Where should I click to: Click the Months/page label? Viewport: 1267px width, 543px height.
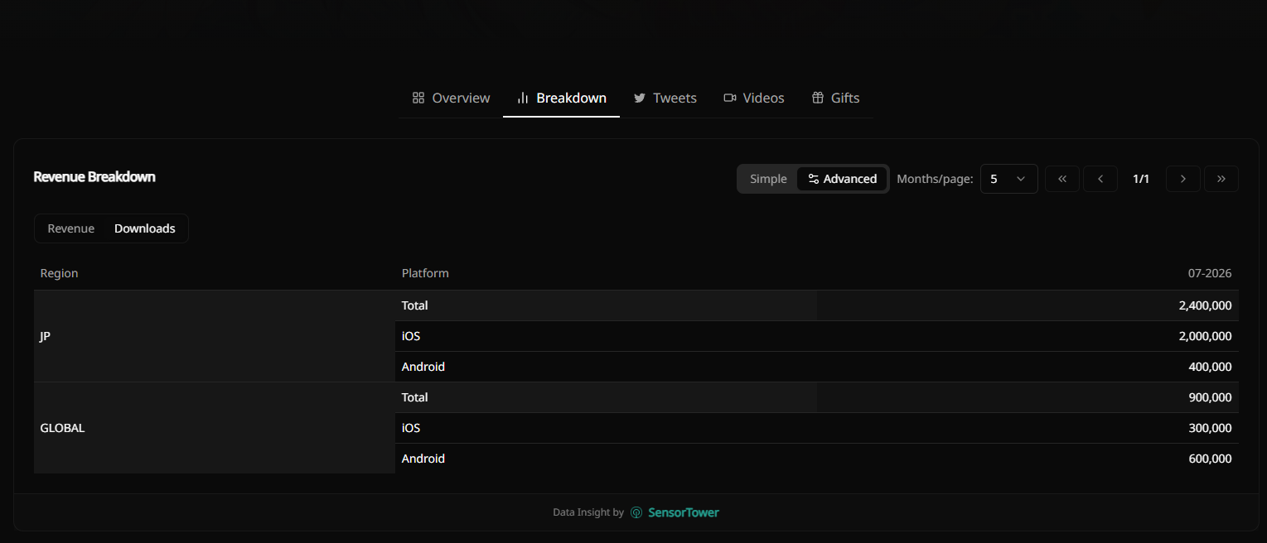(x=935, y=179)
